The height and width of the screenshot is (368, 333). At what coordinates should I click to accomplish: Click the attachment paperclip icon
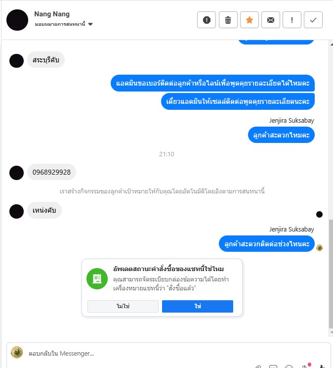(x=258, y=367)
